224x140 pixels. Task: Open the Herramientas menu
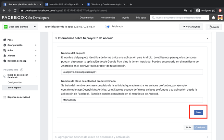pyautogui.click(x=108, y=18)
